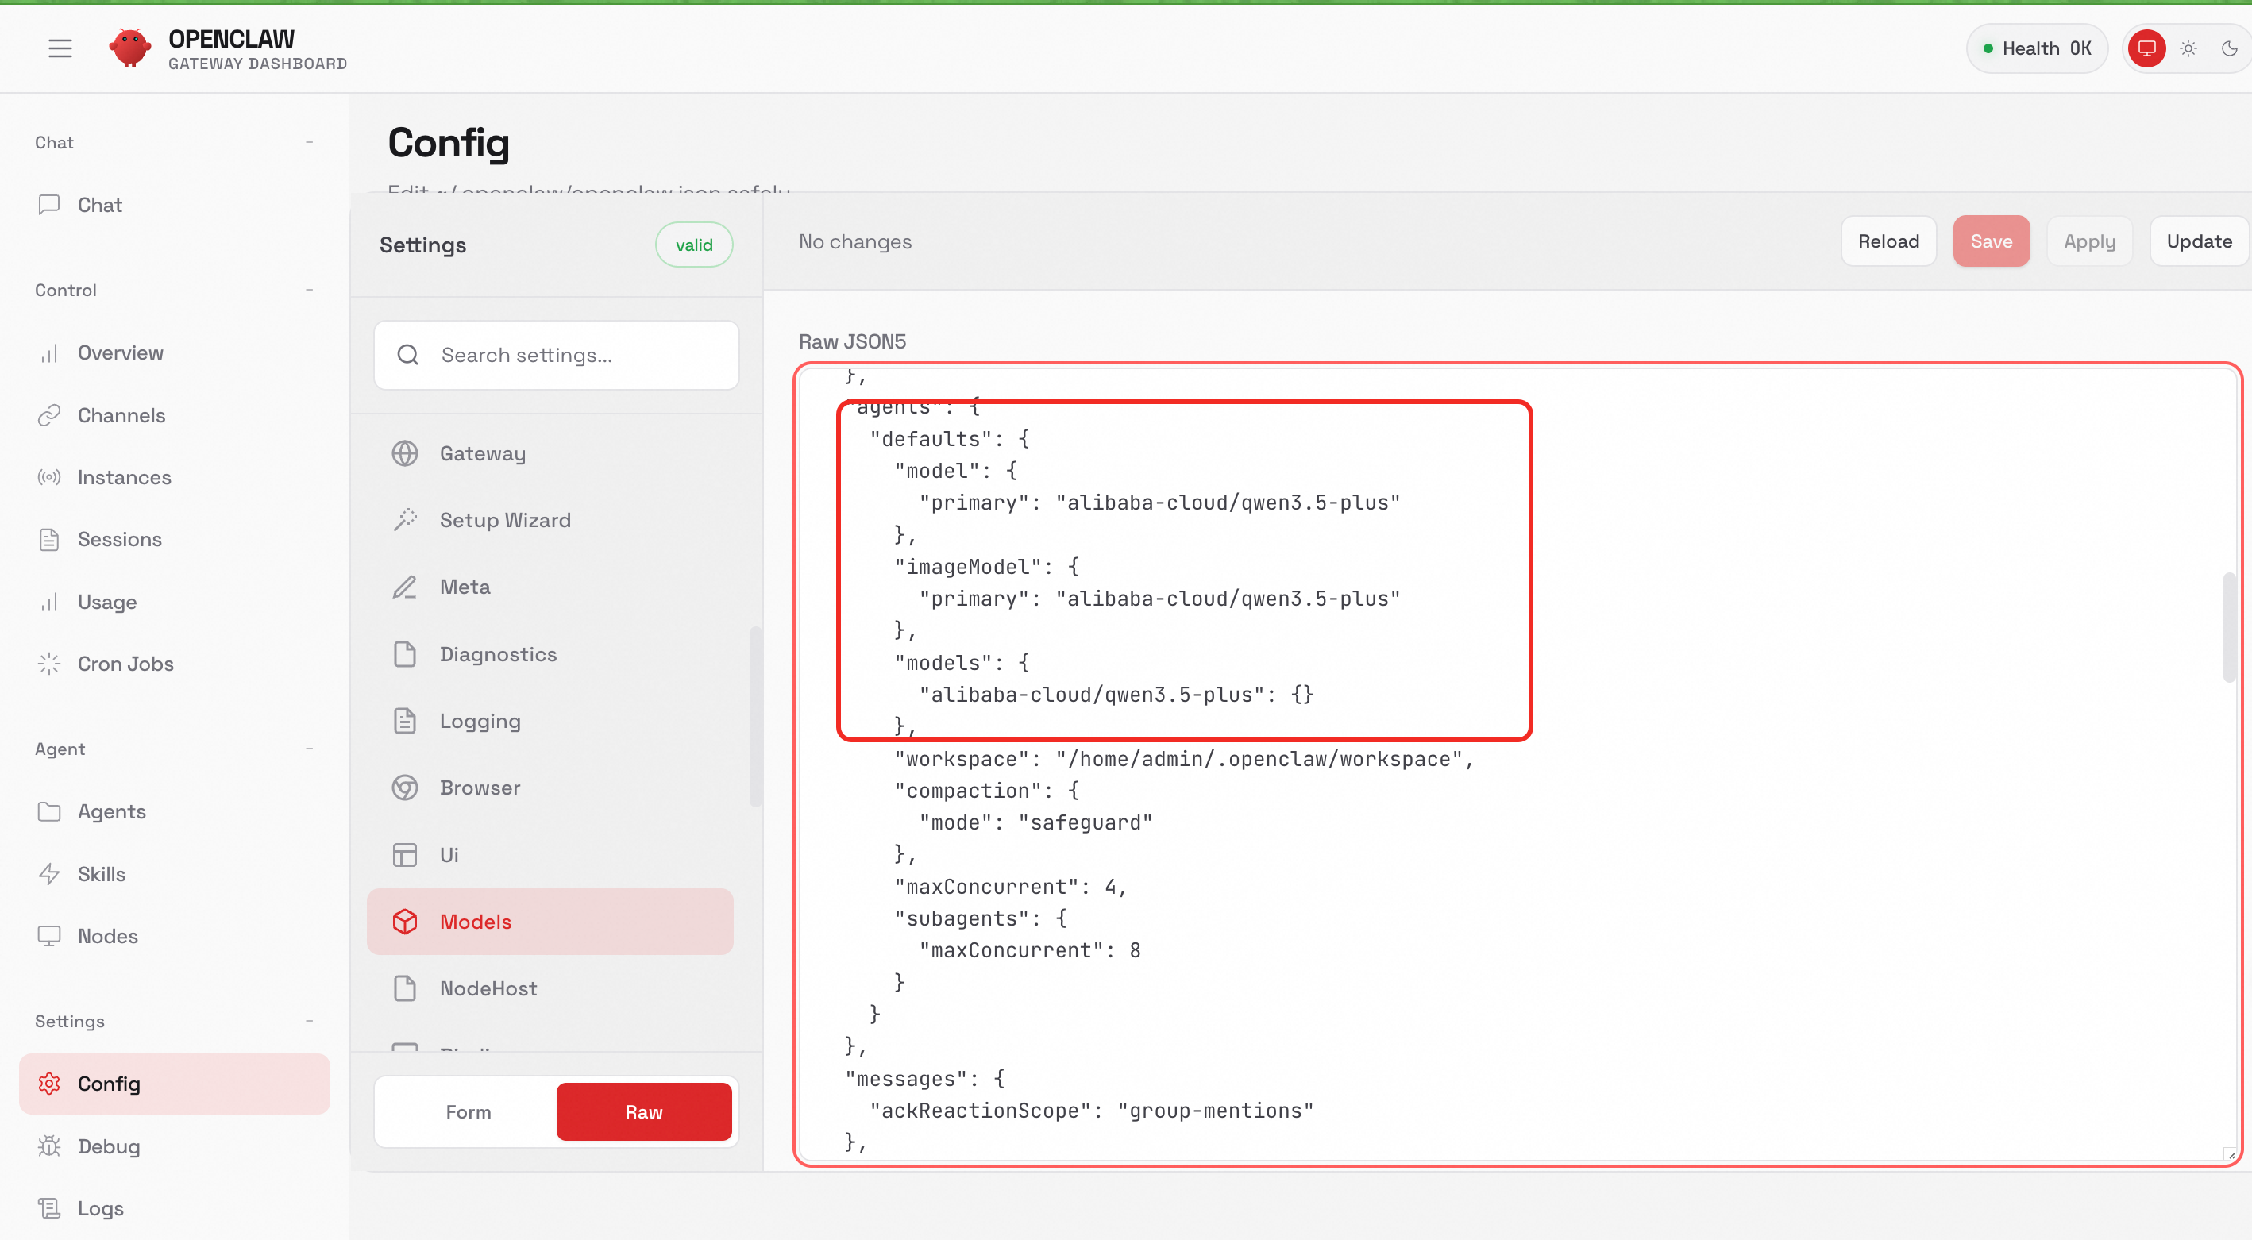The width and height of the screenshot is (2252, 1240).
Task: Go to Skills lightning icon
Action: tap(49, 874)
